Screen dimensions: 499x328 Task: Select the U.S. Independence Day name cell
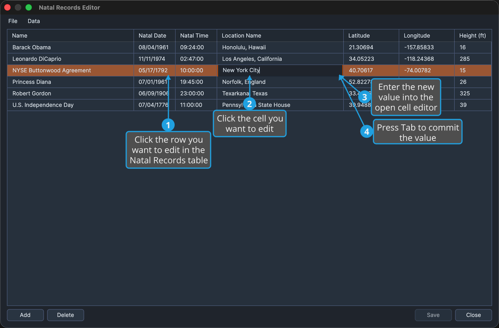pos(70,105)
